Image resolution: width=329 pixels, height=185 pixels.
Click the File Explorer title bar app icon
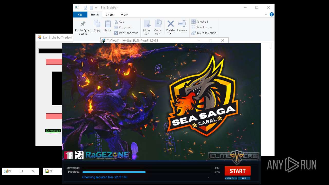pyautogui.click(x=77, y=8)
